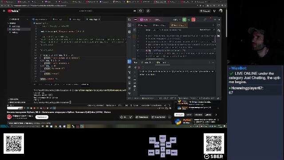The width and height of the screenshot is (284, 160).
Task: Click the YouTube Create button
Action: (x=205, y=11)
